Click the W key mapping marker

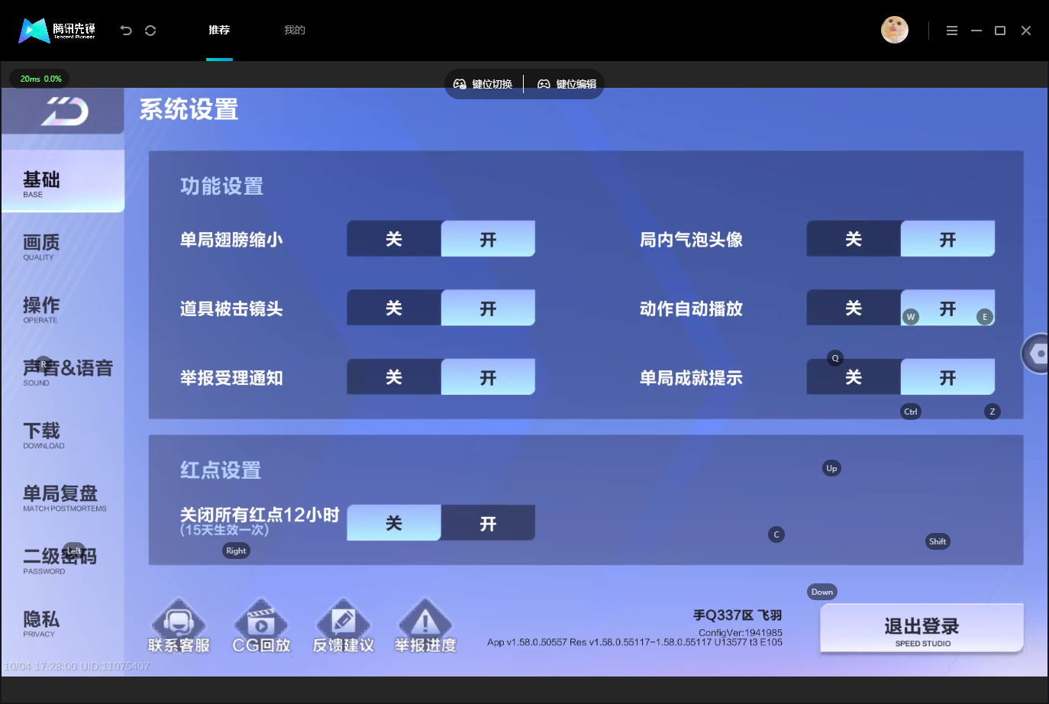point(910,317)
